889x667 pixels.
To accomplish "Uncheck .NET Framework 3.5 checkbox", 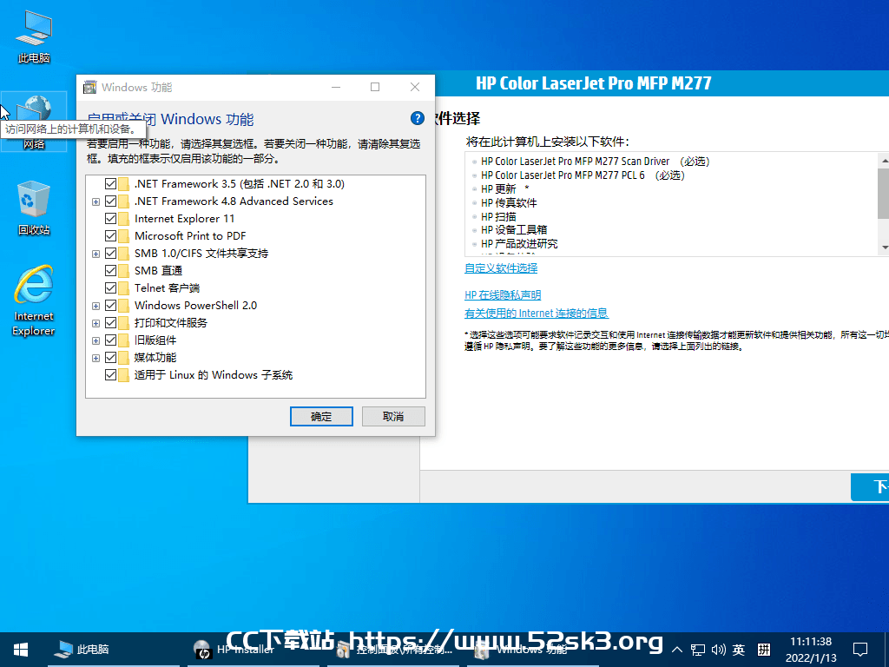I will pos(110,184).
